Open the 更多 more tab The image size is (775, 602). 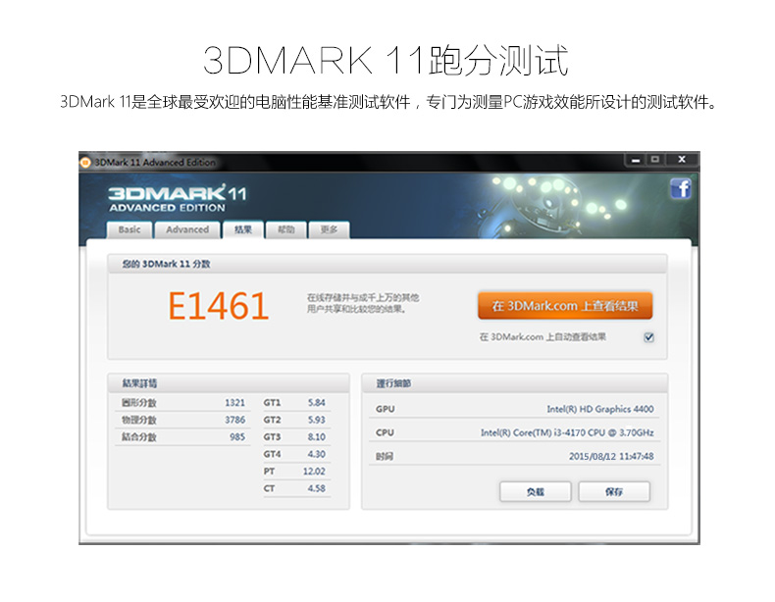pyautogui.click(x=329, y=229)
